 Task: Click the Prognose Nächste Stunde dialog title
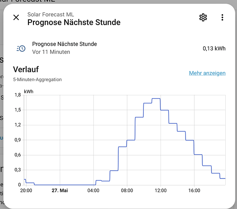coord(74,23)
